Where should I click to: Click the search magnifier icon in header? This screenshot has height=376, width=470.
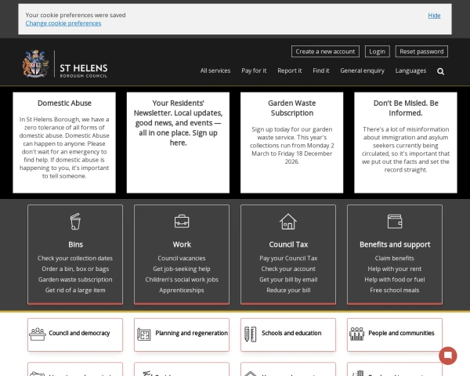(440, 71)
